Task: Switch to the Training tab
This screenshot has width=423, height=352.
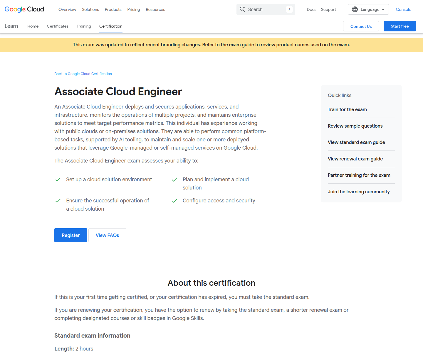Action: coord(84,26)
